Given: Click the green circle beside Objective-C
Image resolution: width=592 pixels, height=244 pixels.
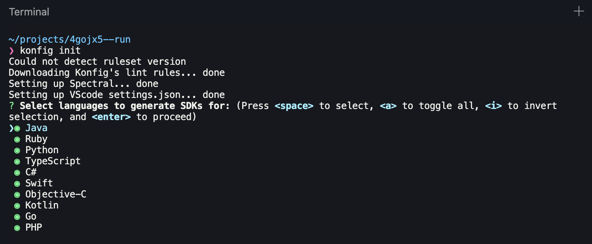Looking at the screenshot, I should pos(17,194).
